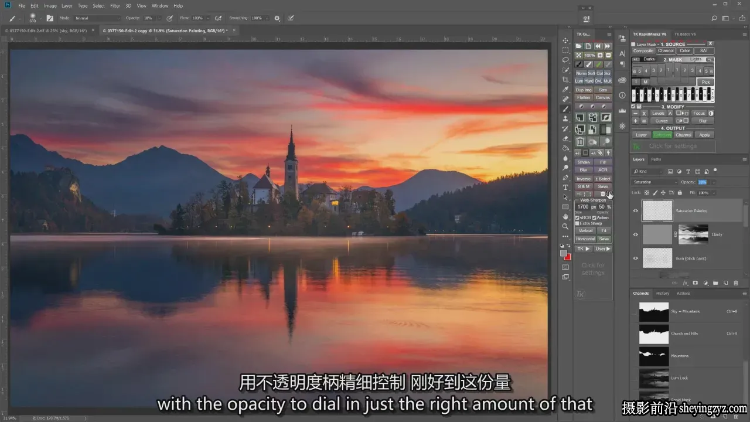The width and height of the screenshot is (750, 422).
Task: Click the Pick button in RapidMask
Action: pos(706,82)
